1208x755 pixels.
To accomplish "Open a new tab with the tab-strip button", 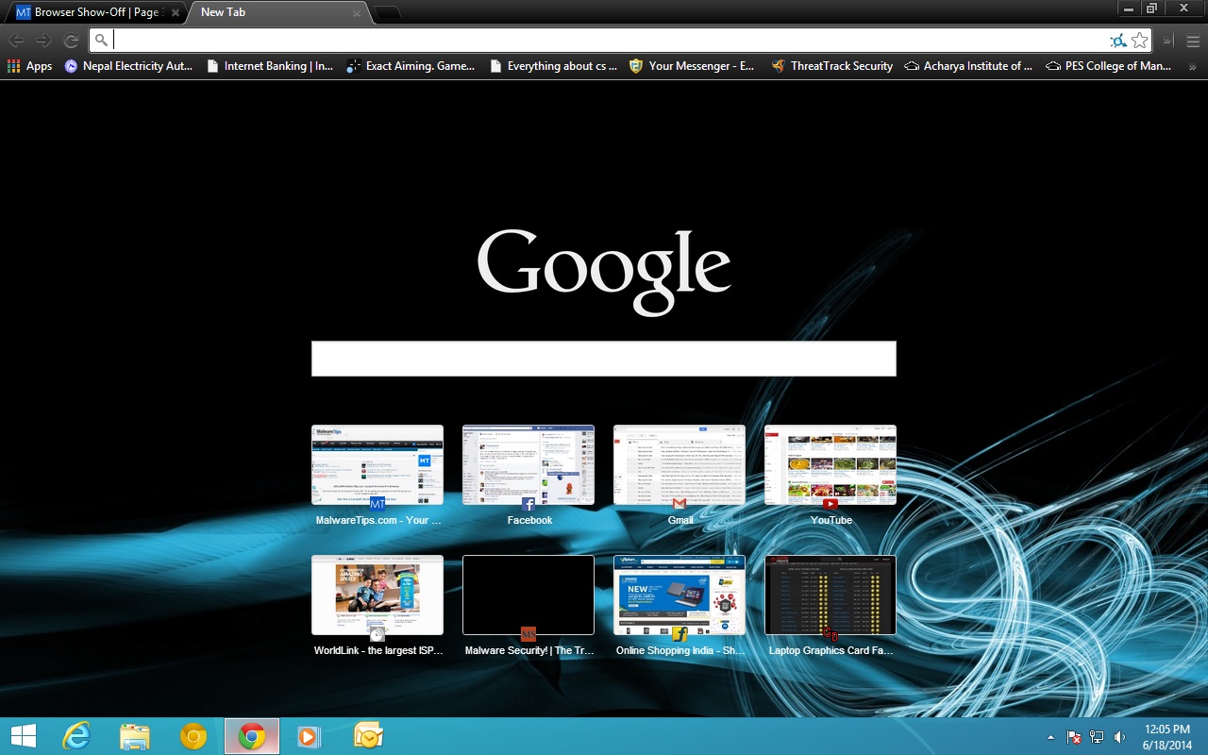I will pyautogui.click(x=387, y=13).
